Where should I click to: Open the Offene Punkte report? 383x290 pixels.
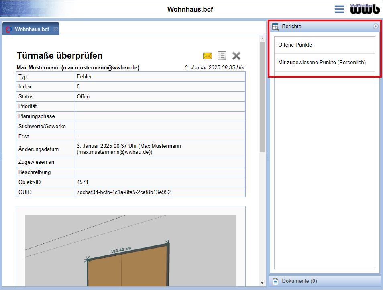click(x=324, y=45)
